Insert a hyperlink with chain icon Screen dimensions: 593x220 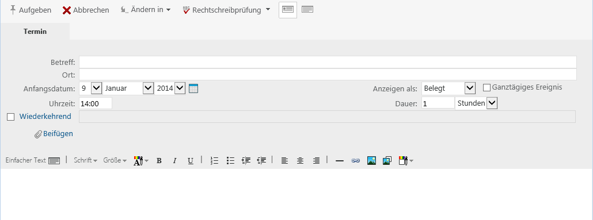[x=355, y=161]
